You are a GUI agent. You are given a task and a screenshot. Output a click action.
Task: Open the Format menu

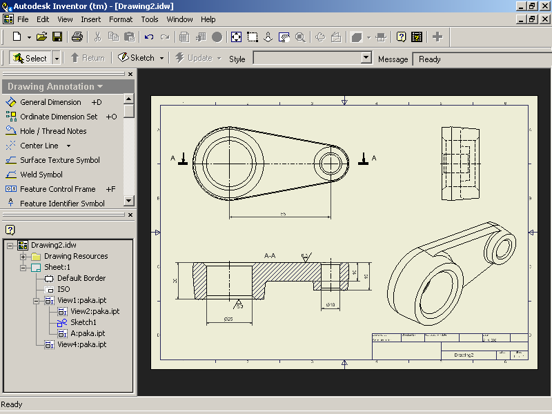click(121, 19)
